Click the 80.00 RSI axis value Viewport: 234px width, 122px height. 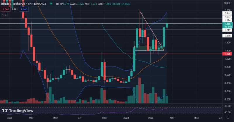(x=227, y=106)
